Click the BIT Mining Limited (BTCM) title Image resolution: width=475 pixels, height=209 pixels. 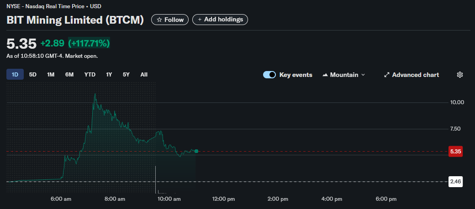pos(75,20)
